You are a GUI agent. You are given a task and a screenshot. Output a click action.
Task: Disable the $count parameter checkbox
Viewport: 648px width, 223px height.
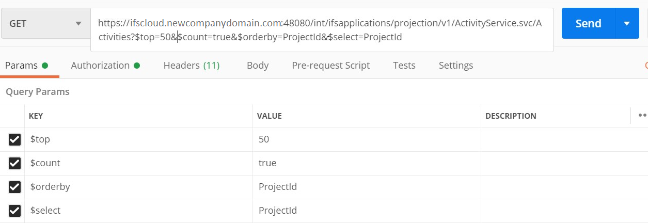click(14, 163)
